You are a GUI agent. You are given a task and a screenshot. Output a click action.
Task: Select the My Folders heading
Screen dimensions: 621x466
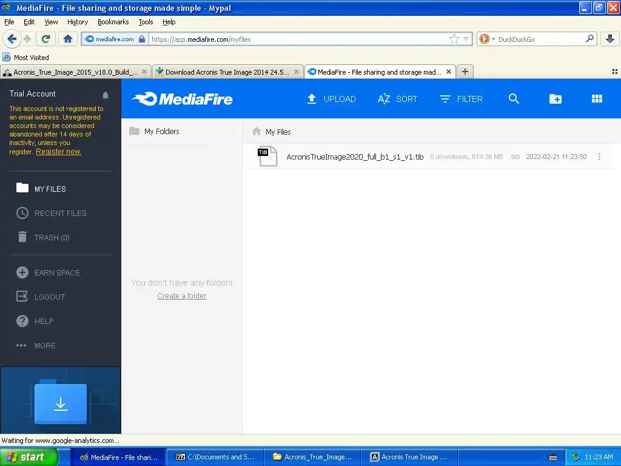[154, 131]
